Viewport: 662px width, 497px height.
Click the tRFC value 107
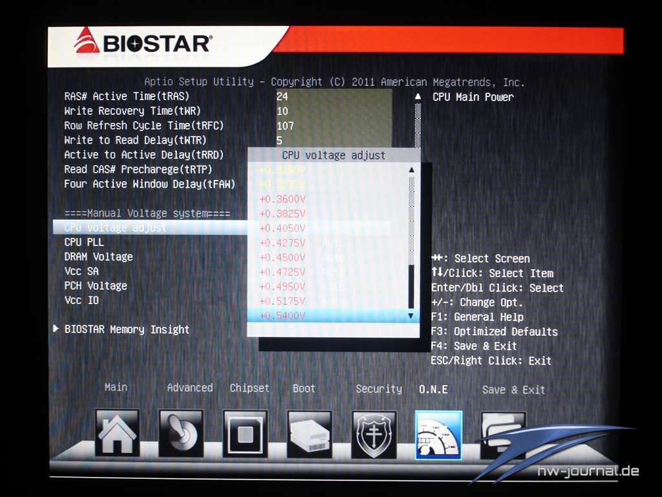[285, 126]
